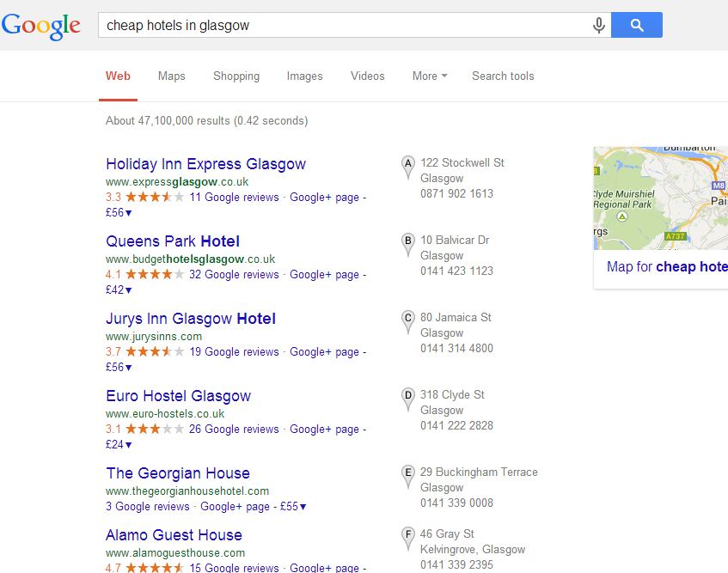Expand the More search categories dropdown
Viewport: 728px width, 573px height.
(x=430, y=76)
